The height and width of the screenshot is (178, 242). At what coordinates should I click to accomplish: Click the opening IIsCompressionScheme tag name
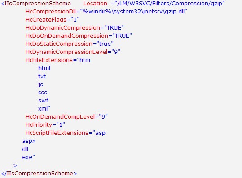38,4
